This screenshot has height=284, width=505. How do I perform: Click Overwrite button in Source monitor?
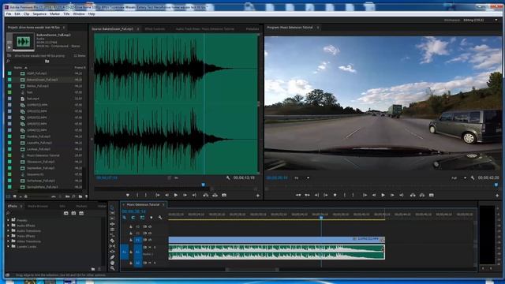coord(215,195)
